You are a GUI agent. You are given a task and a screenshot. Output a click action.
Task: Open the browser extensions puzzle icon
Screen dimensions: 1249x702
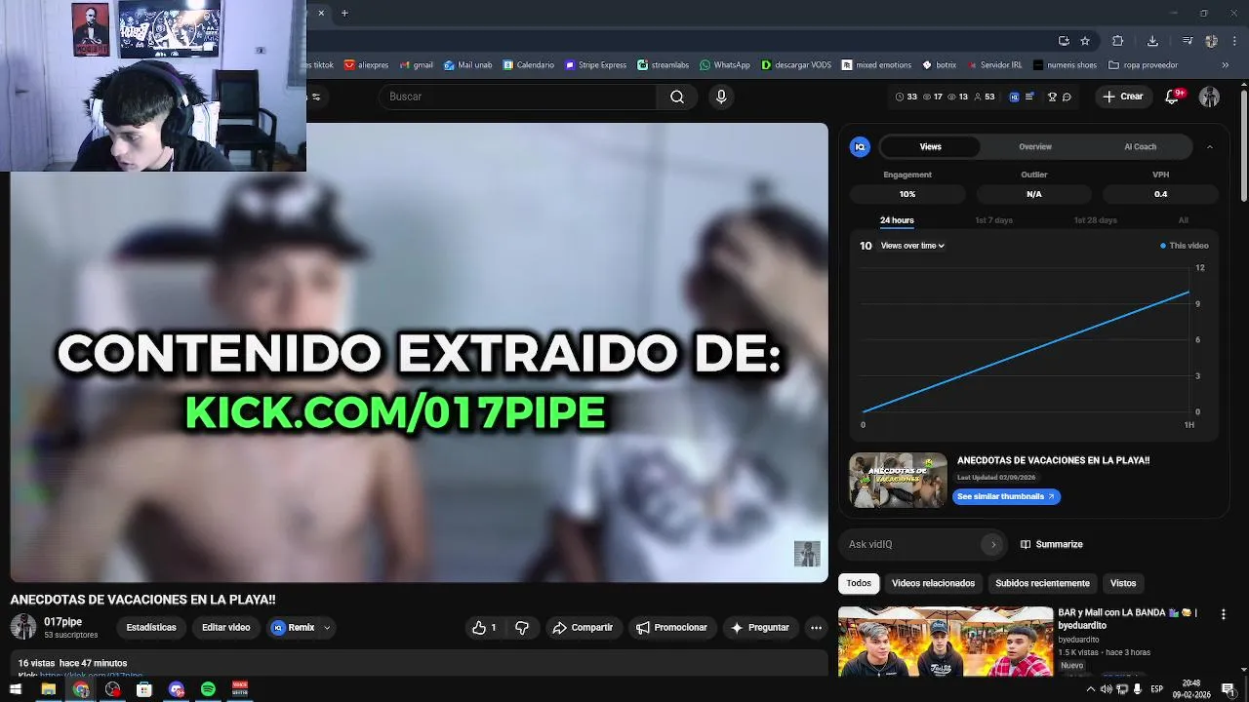1118,41
